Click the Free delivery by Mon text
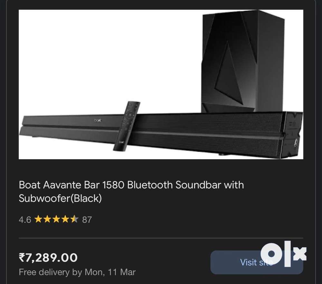The image size is (322, 284). coord(77,272)
